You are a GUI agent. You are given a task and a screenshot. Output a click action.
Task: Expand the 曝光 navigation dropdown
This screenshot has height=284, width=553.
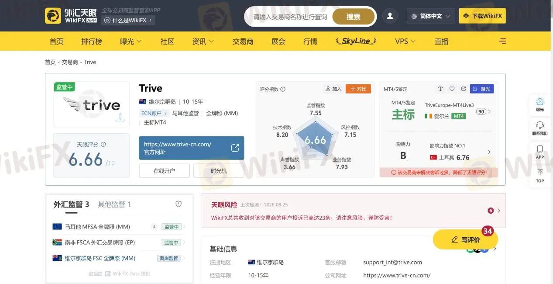point(131,41)
